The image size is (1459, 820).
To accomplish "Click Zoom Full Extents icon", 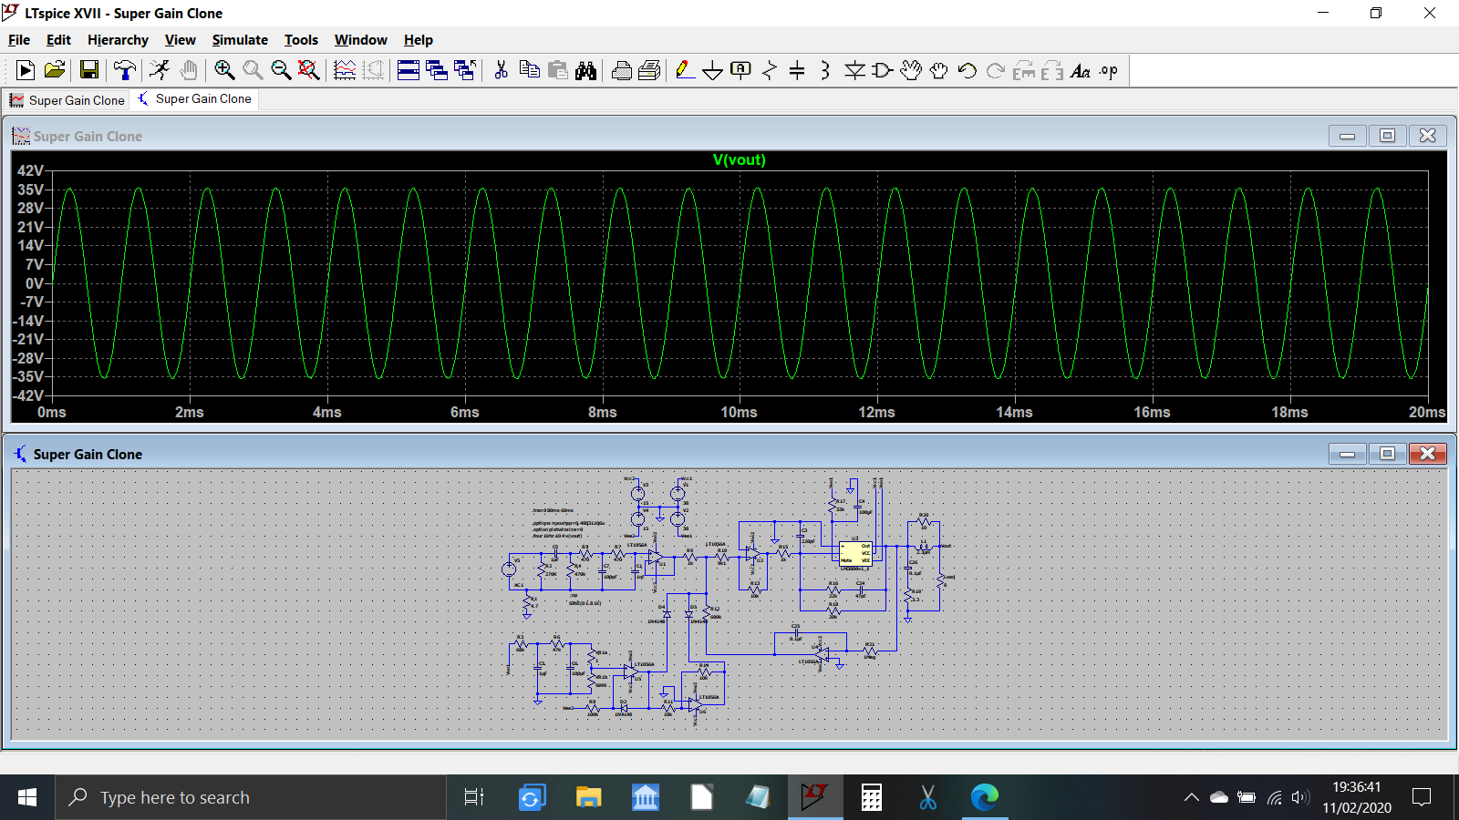I will coord(309,70).
